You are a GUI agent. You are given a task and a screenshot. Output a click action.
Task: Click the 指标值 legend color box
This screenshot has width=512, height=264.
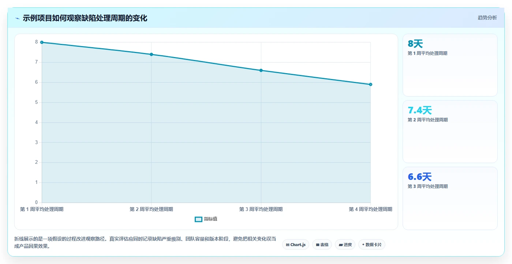point(198,219)
